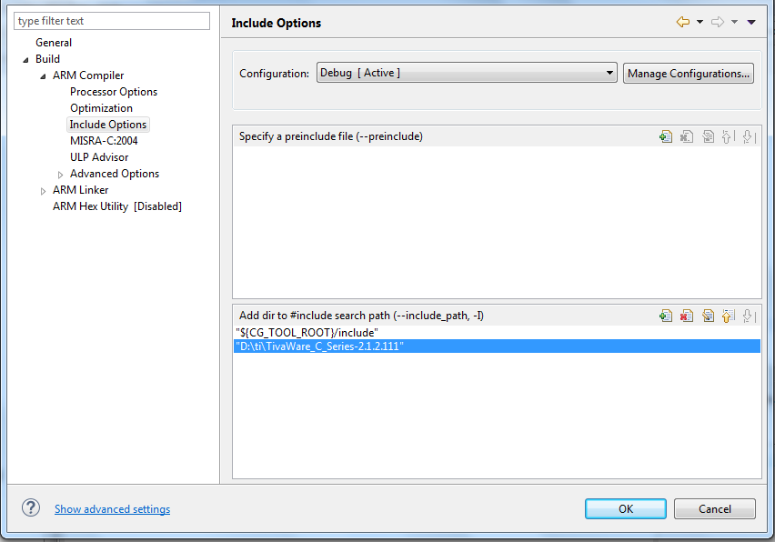Add a new preinclude file entry
The height and width of the screenshot is (542, 775).
(x=665, y=136)
